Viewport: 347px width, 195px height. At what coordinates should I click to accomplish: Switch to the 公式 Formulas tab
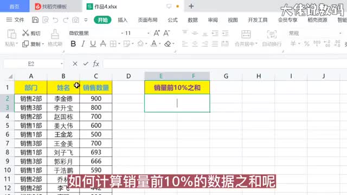(x=172, y=20)
